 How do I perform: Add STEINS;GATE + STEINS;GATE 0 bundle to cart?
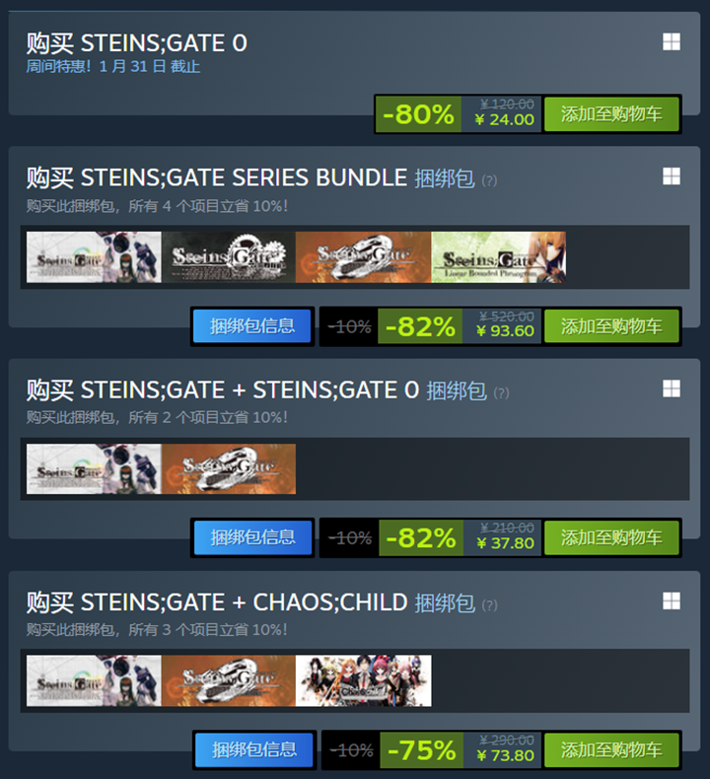pos(611,537)
